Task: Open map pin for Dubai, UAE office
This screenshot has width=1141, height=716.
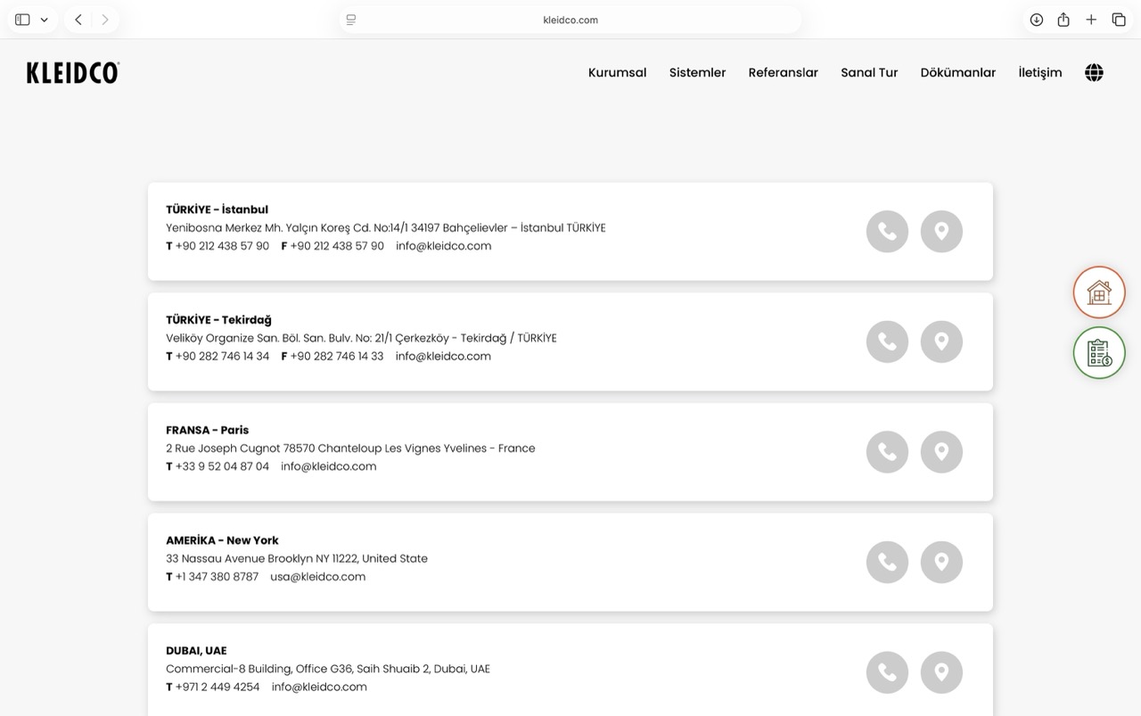Action: (x=941, y=672)
